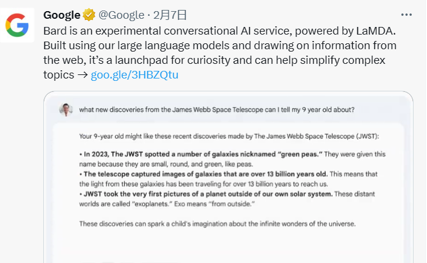Image resolution: width=427 pixels, height=263 pixels.
Task: Click the 'Your 9-year old might like' intro line
Action: tap(229, 136)
